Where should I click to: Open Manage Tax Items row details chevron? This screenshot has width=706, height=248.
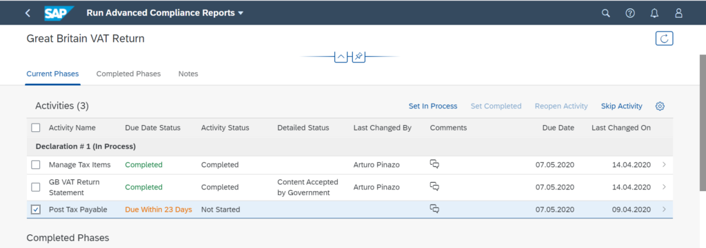(664, 165)
